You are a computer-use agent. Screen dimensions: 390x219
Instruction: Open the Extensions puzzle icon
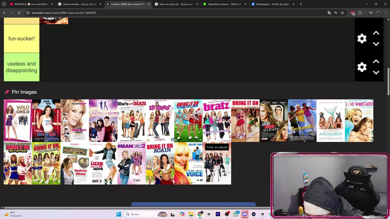(x=360, y=13)
